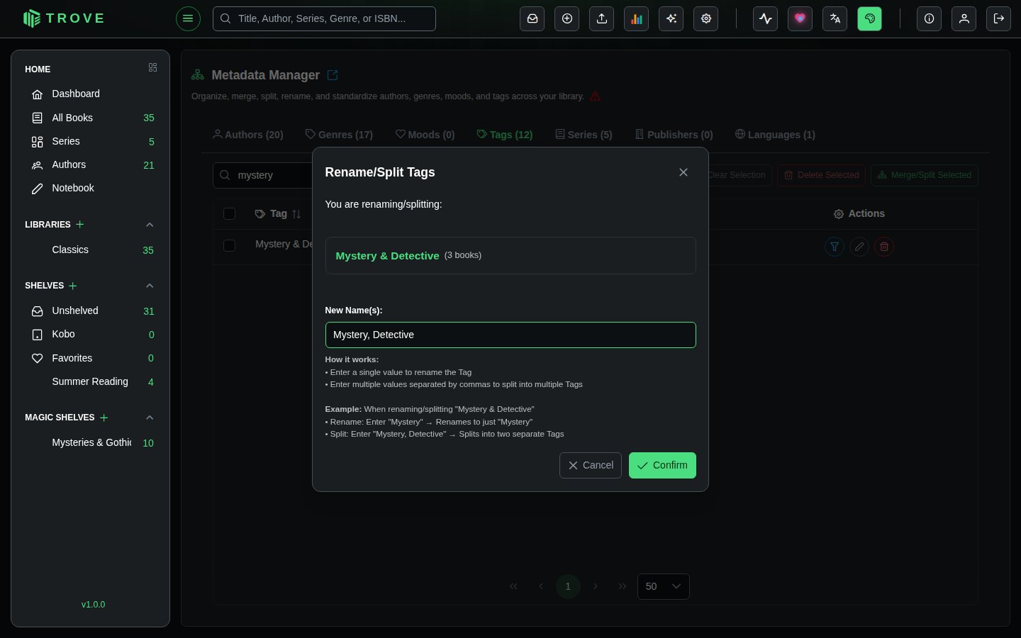Switch to the Languages (1) tab
This screenshot has width=1021, height=638.
click(x=775, y=135)
